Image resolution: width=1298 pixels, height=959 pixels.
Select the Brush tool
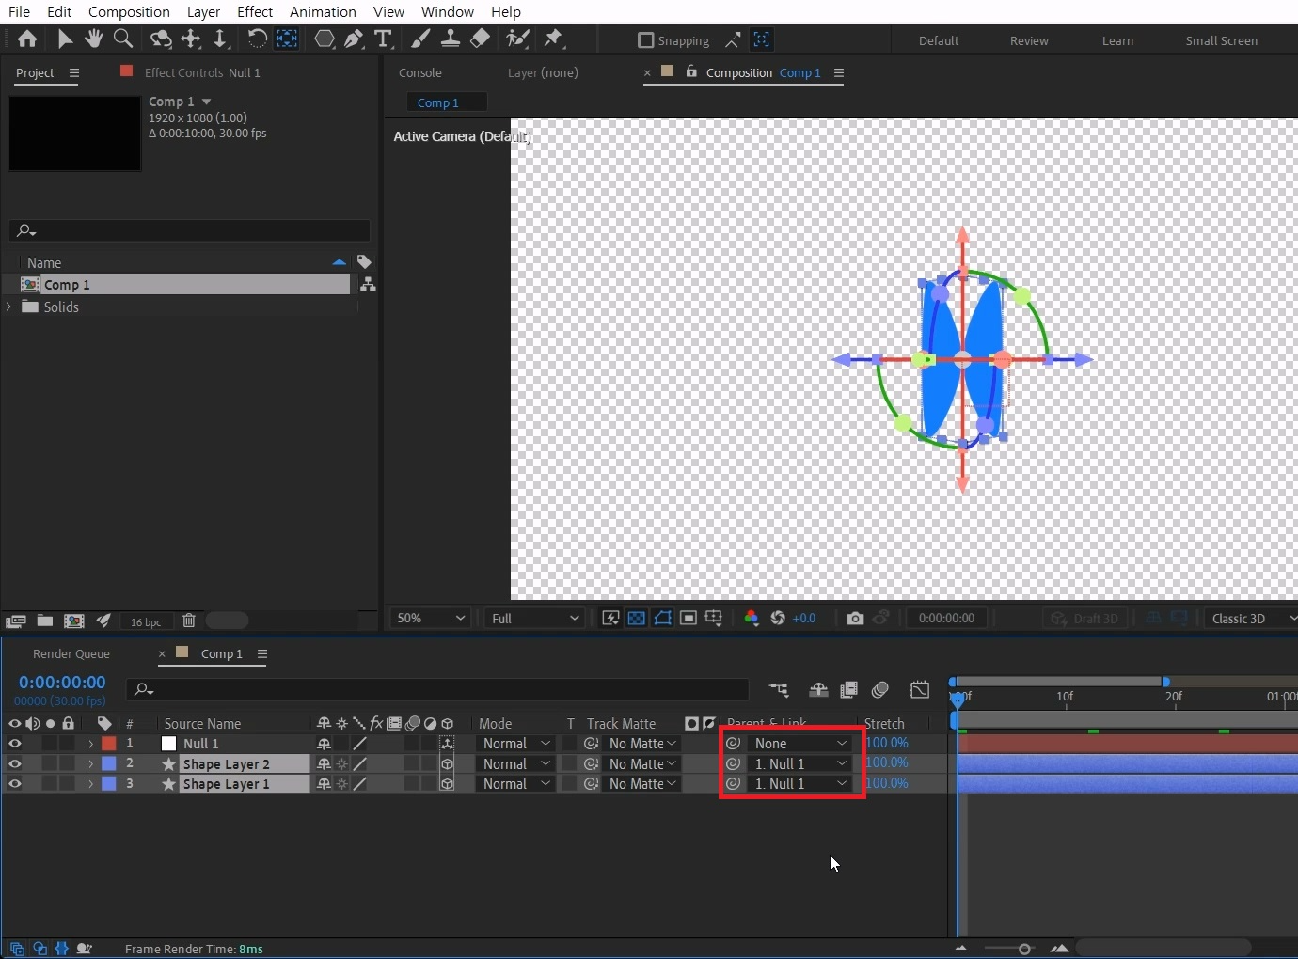pyautogui.click(x=420, y=39)
